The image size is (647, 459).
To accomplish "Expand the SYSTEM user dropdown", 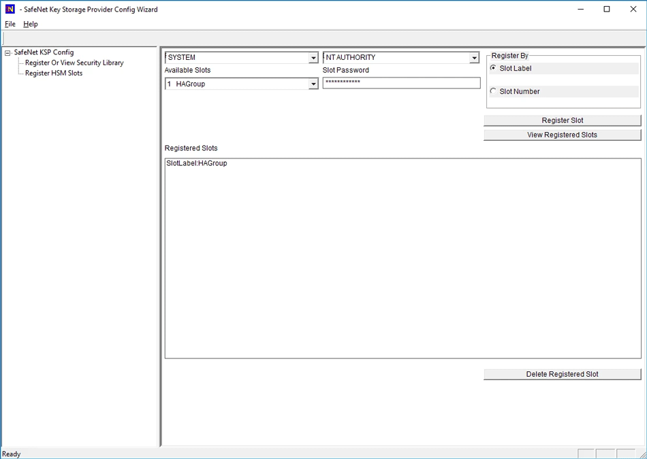I will 313,58.
